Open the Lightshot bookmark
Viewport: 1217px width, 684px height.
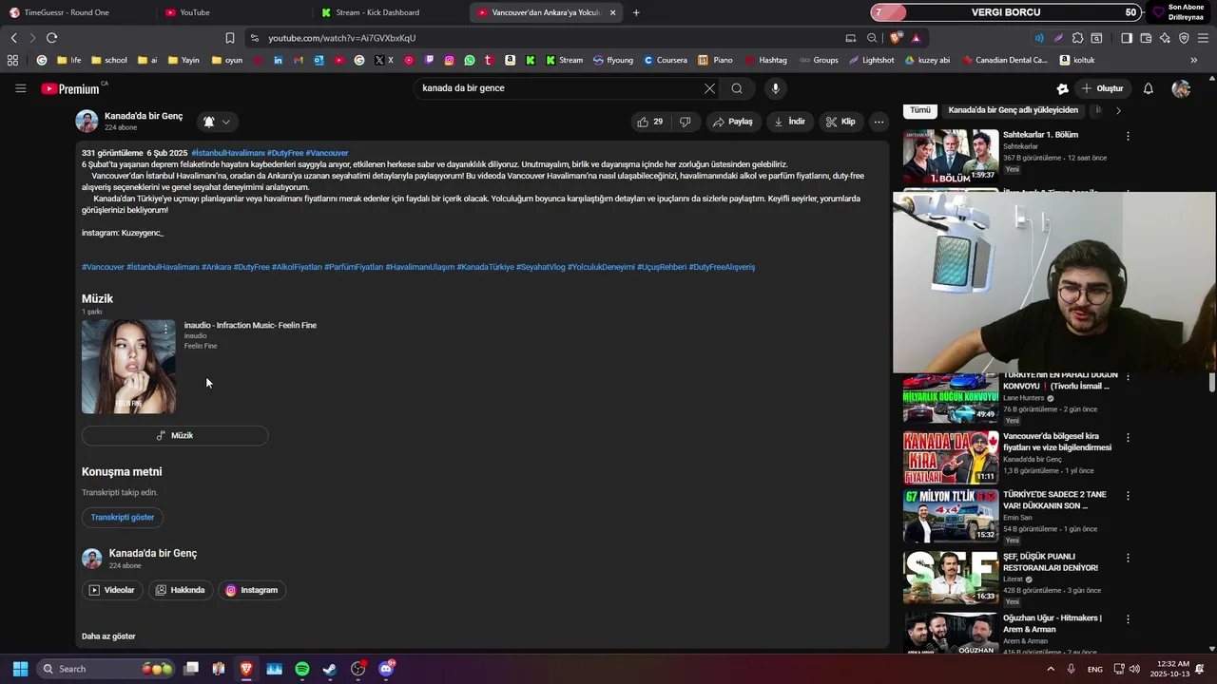[x=872, y=60]
